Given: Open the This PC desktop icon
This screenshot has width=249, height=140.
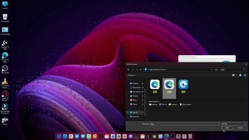Looking at the screenshot, I should [x=5, y=5].
